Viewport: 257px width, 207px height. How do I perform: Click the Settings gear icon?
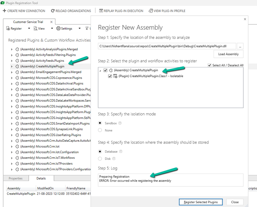click(58, 29)
